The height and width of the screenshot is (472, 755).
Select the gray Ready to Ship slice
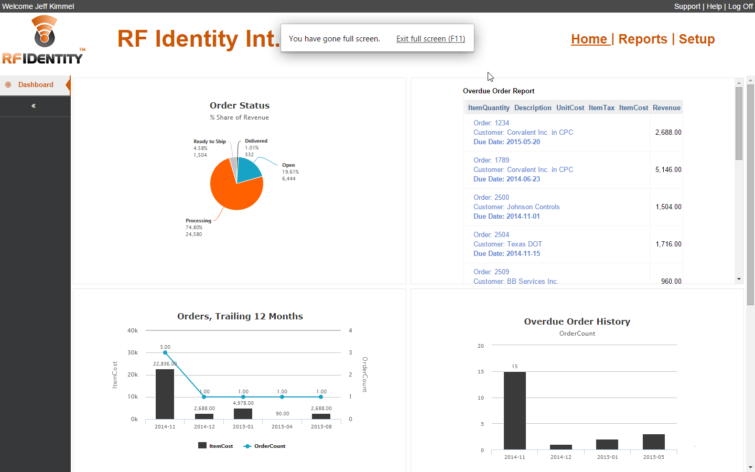[x=233, y=163]
